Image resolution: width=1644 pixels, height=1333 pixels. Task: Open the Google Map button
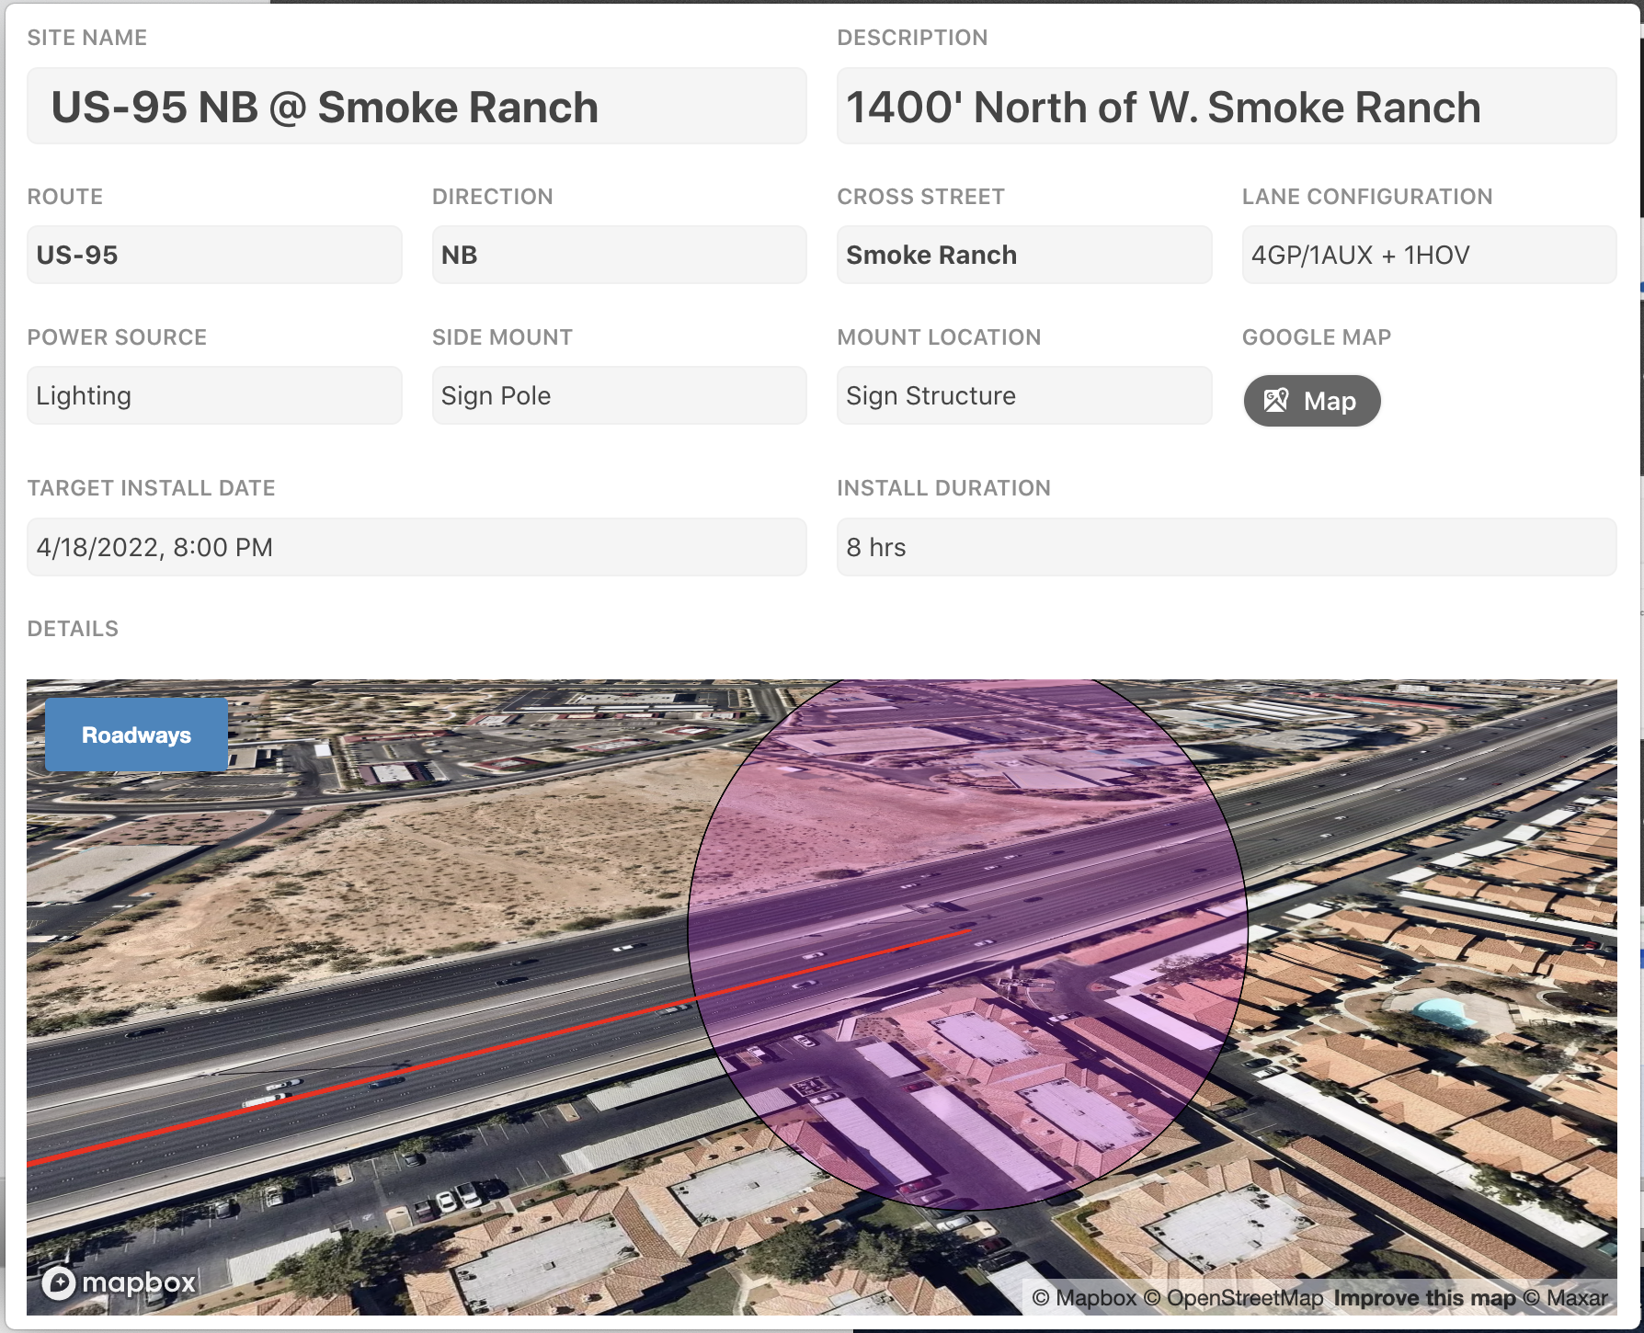click(x=1312, y=401)
